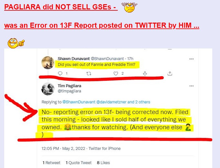Click the angry emoji beside the headline

pyautogui.click(x=129, y=7)
